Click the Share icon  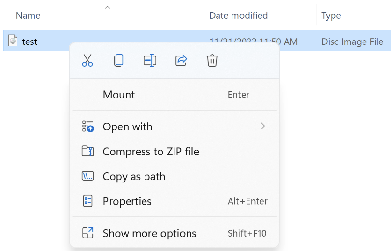click(181, 60)
